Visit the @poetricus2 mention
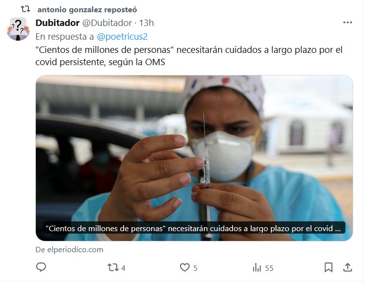The image size is (365, 286). pos(122,37)
